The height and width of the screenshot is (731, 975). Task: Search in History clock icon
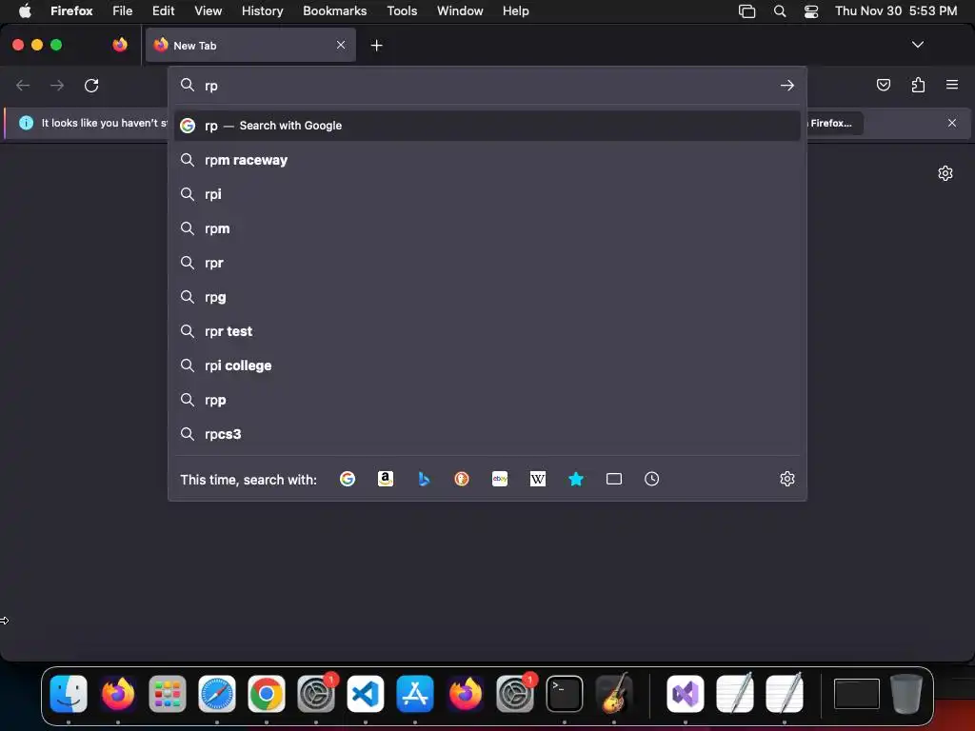click(x=651, y=479)
